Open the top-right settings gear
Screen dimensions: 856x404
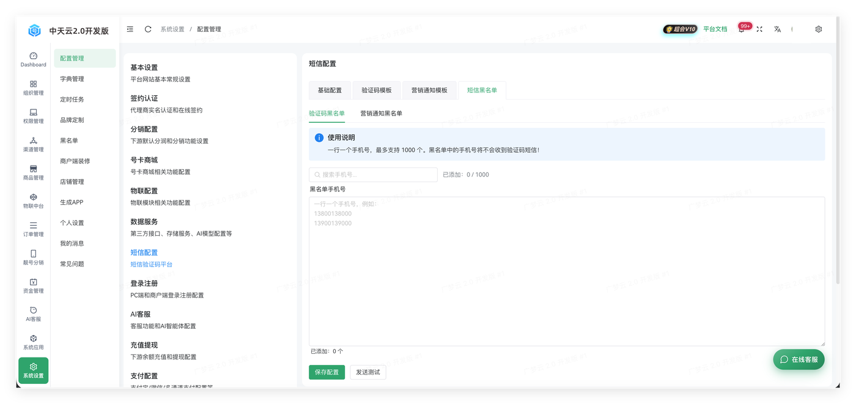point(819,29)
